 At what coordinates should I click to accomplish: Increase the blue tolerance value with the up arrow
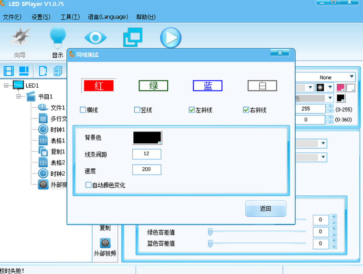[x=333, y=241]
